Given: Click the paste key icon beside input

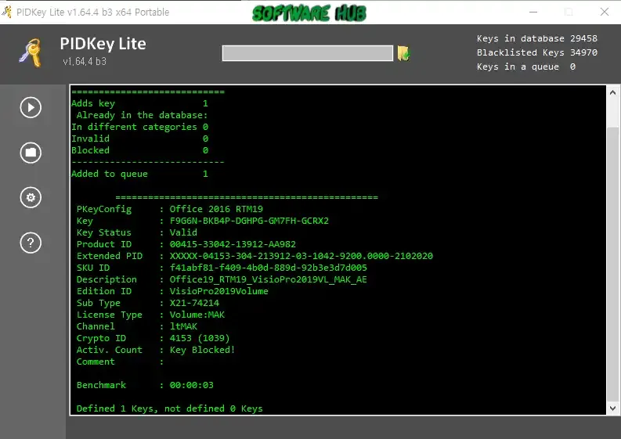Looking at the screenshot, I should pos(403,53).
